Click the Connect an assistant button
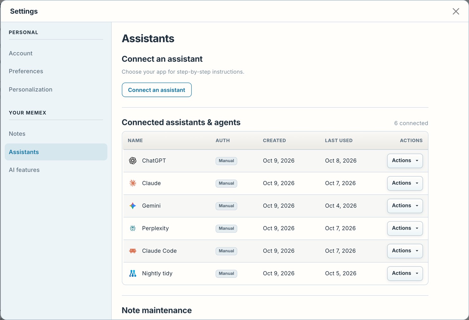469x320 pixels. pos(157,90)
